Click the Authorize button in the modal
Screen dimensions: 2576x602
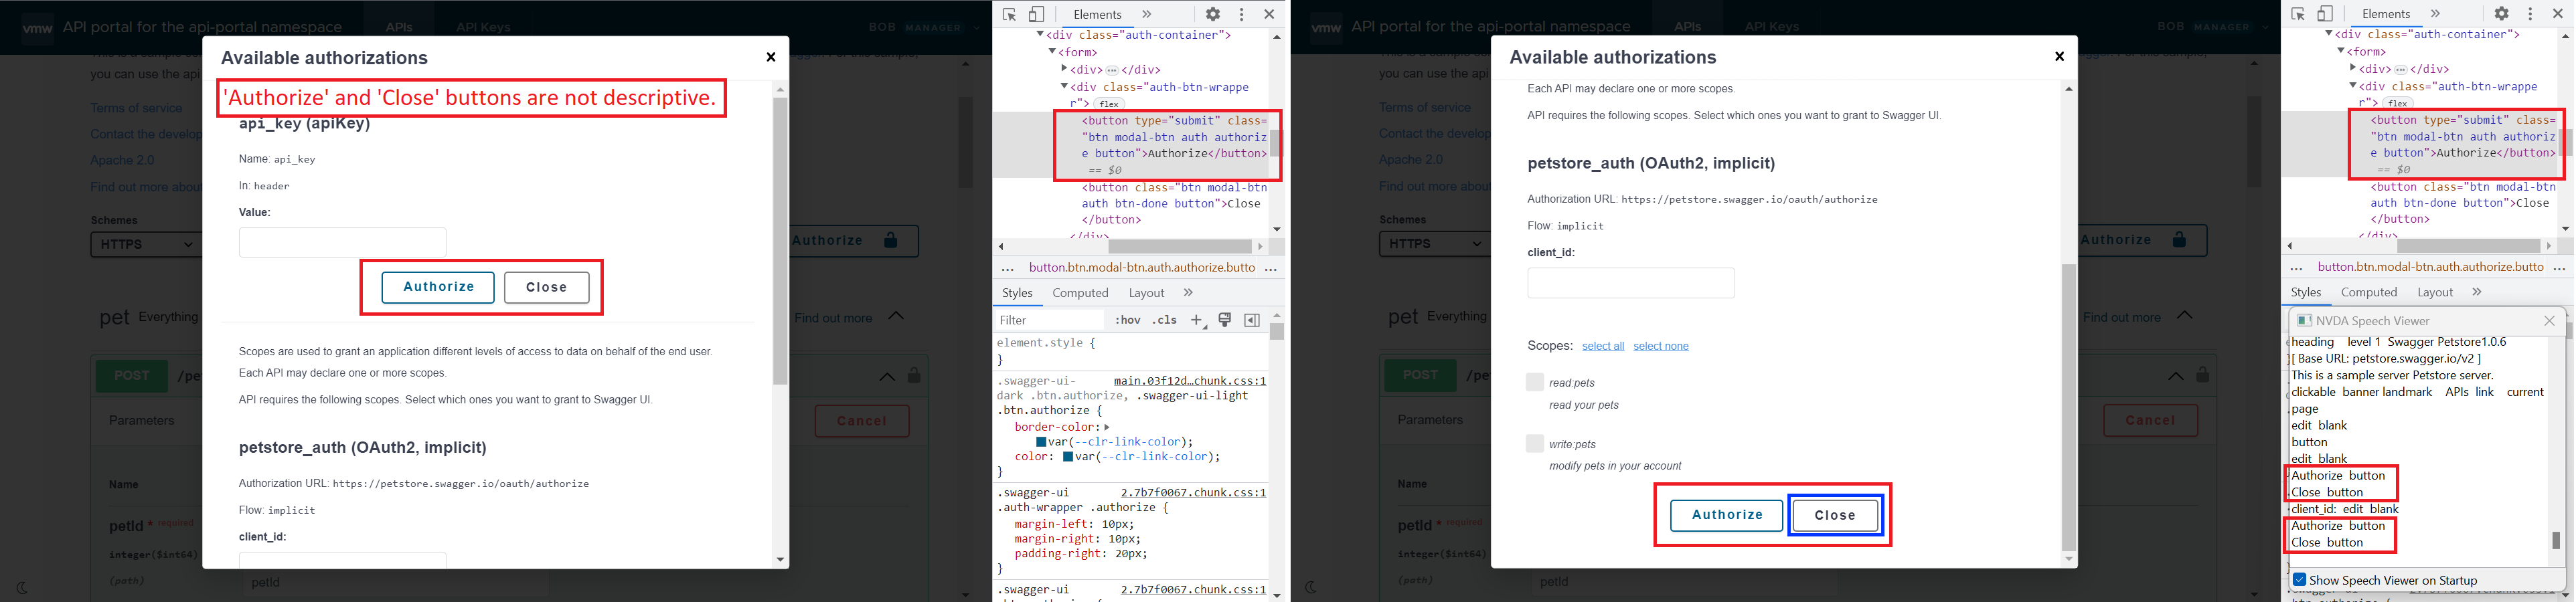click(x=437, y=287)
